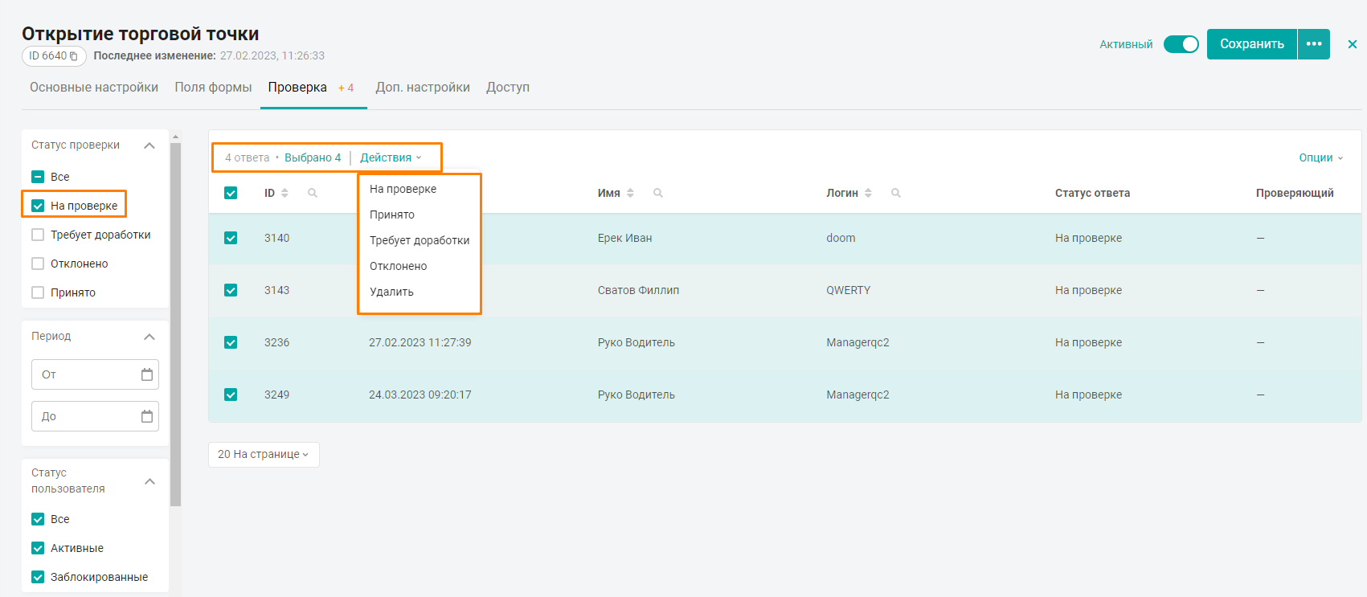Open calendar for the От date field
1367x597 pixels.
tap(147, 374)
